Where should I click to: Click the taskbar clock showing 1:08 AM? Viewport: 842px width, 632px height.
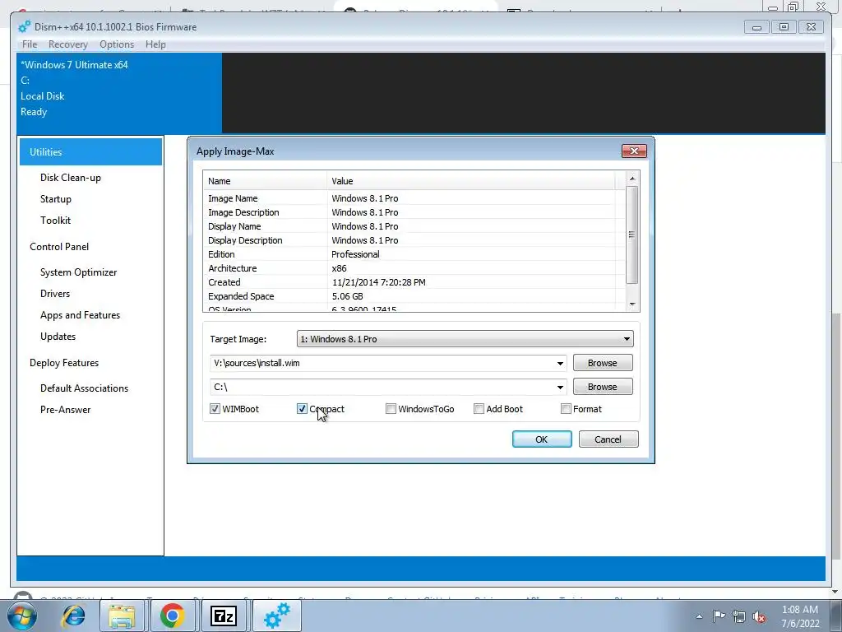pyautogui.click(x=800, y=616)
